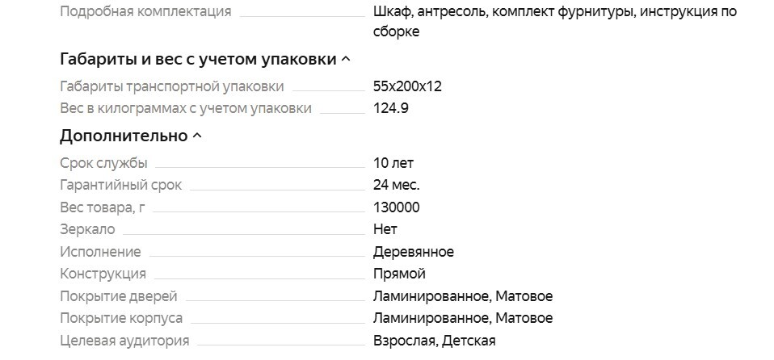Image resolution: width=774 pixels, height=360 pixels.
Task: Collapse the Габариты и вес section chevron
Action: tap(347, 59)
